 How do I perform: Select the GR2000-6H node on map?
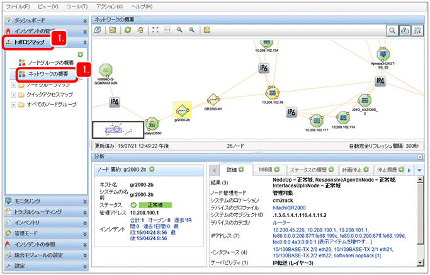(x=213, y=100)
